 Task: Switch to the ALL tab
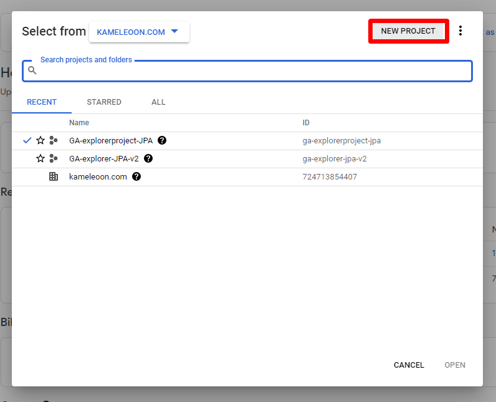[x=158, y=102]
